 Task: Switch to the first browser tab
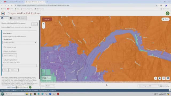[x=14, y=2]
